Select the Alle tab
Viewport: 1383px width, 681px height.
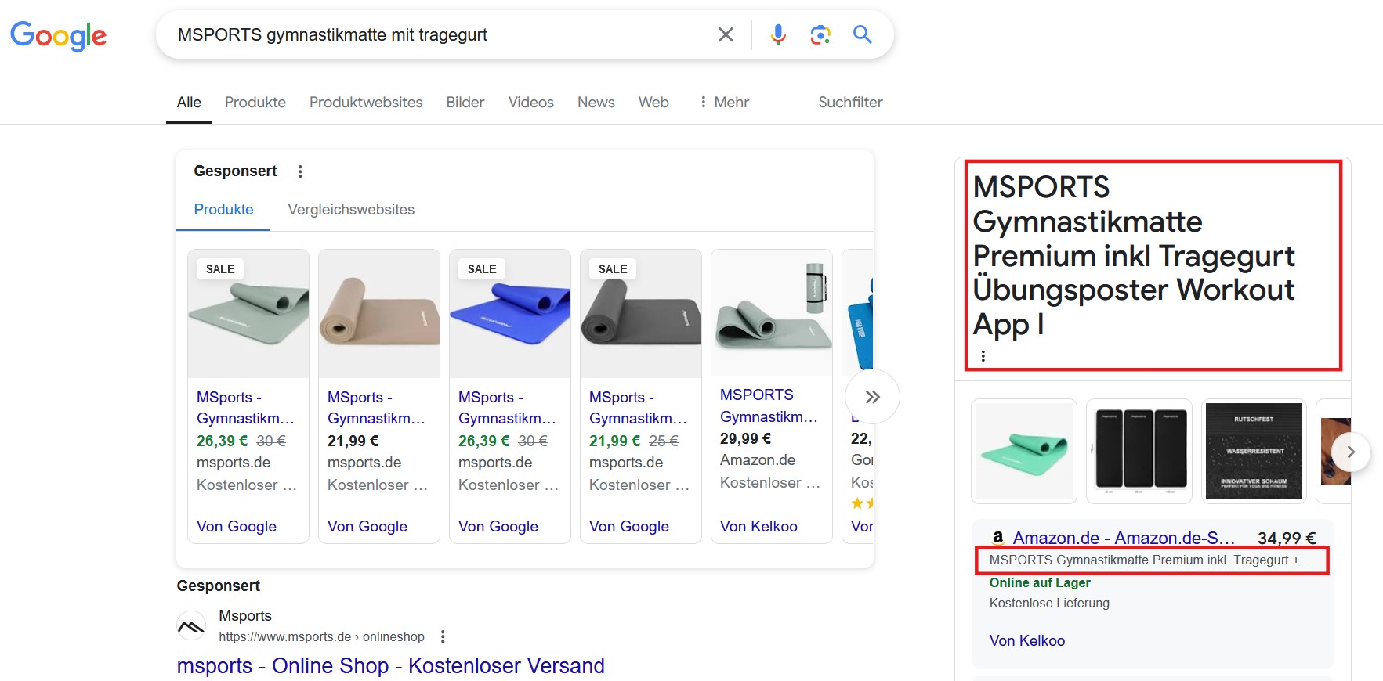(x=189, y=103)
